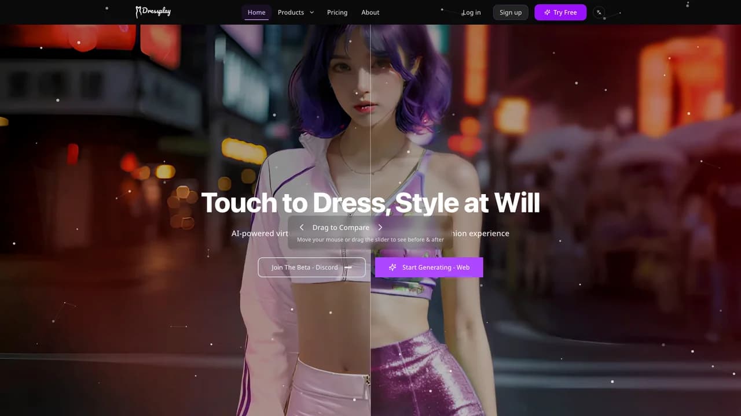Click the Sign up button

(511, 12)
